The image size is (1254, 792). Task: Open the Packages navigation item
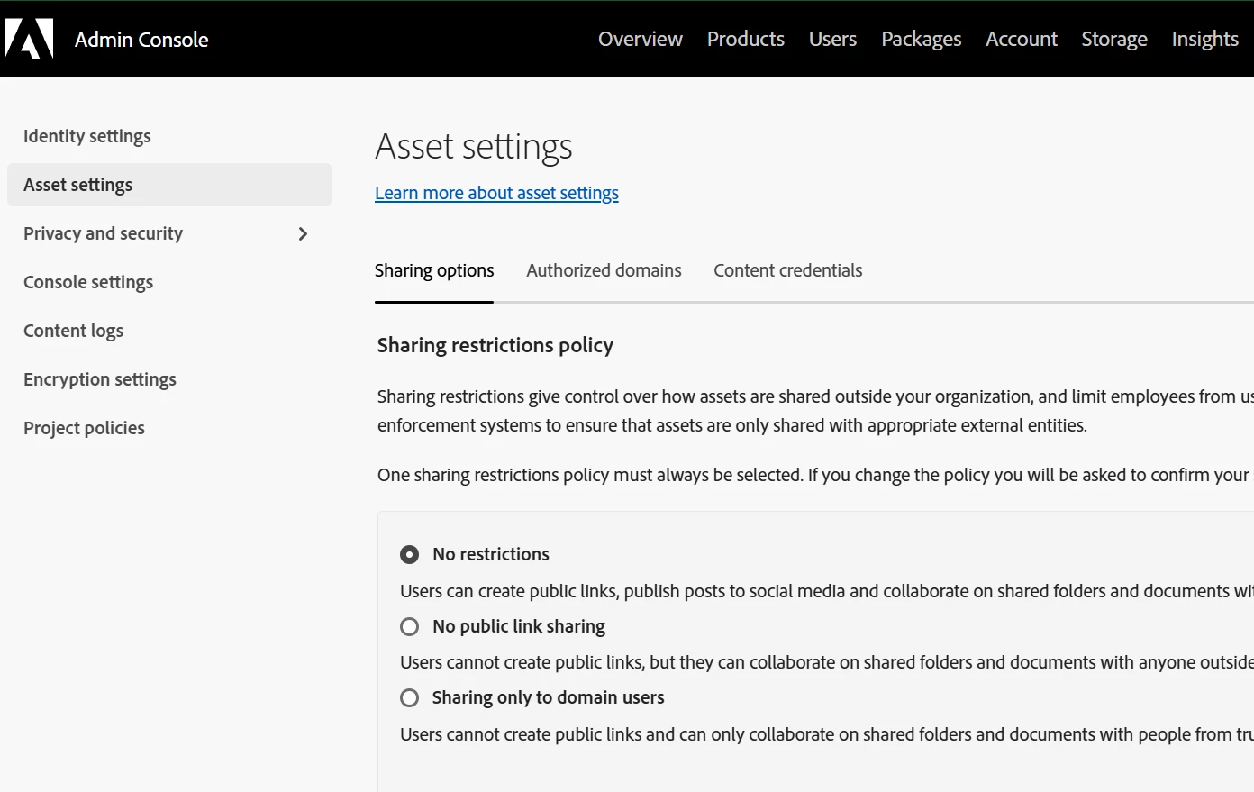921,39
